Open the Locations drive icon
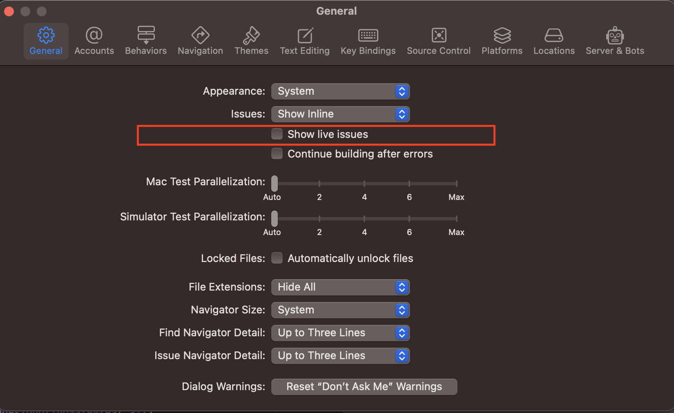 (554, 35)
